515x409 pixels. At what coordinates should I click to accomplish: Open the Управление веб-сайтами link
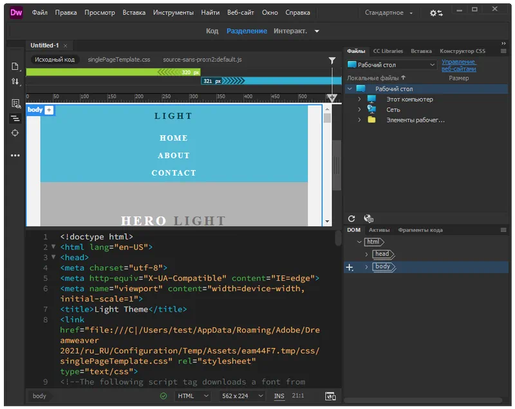point(458,65)
